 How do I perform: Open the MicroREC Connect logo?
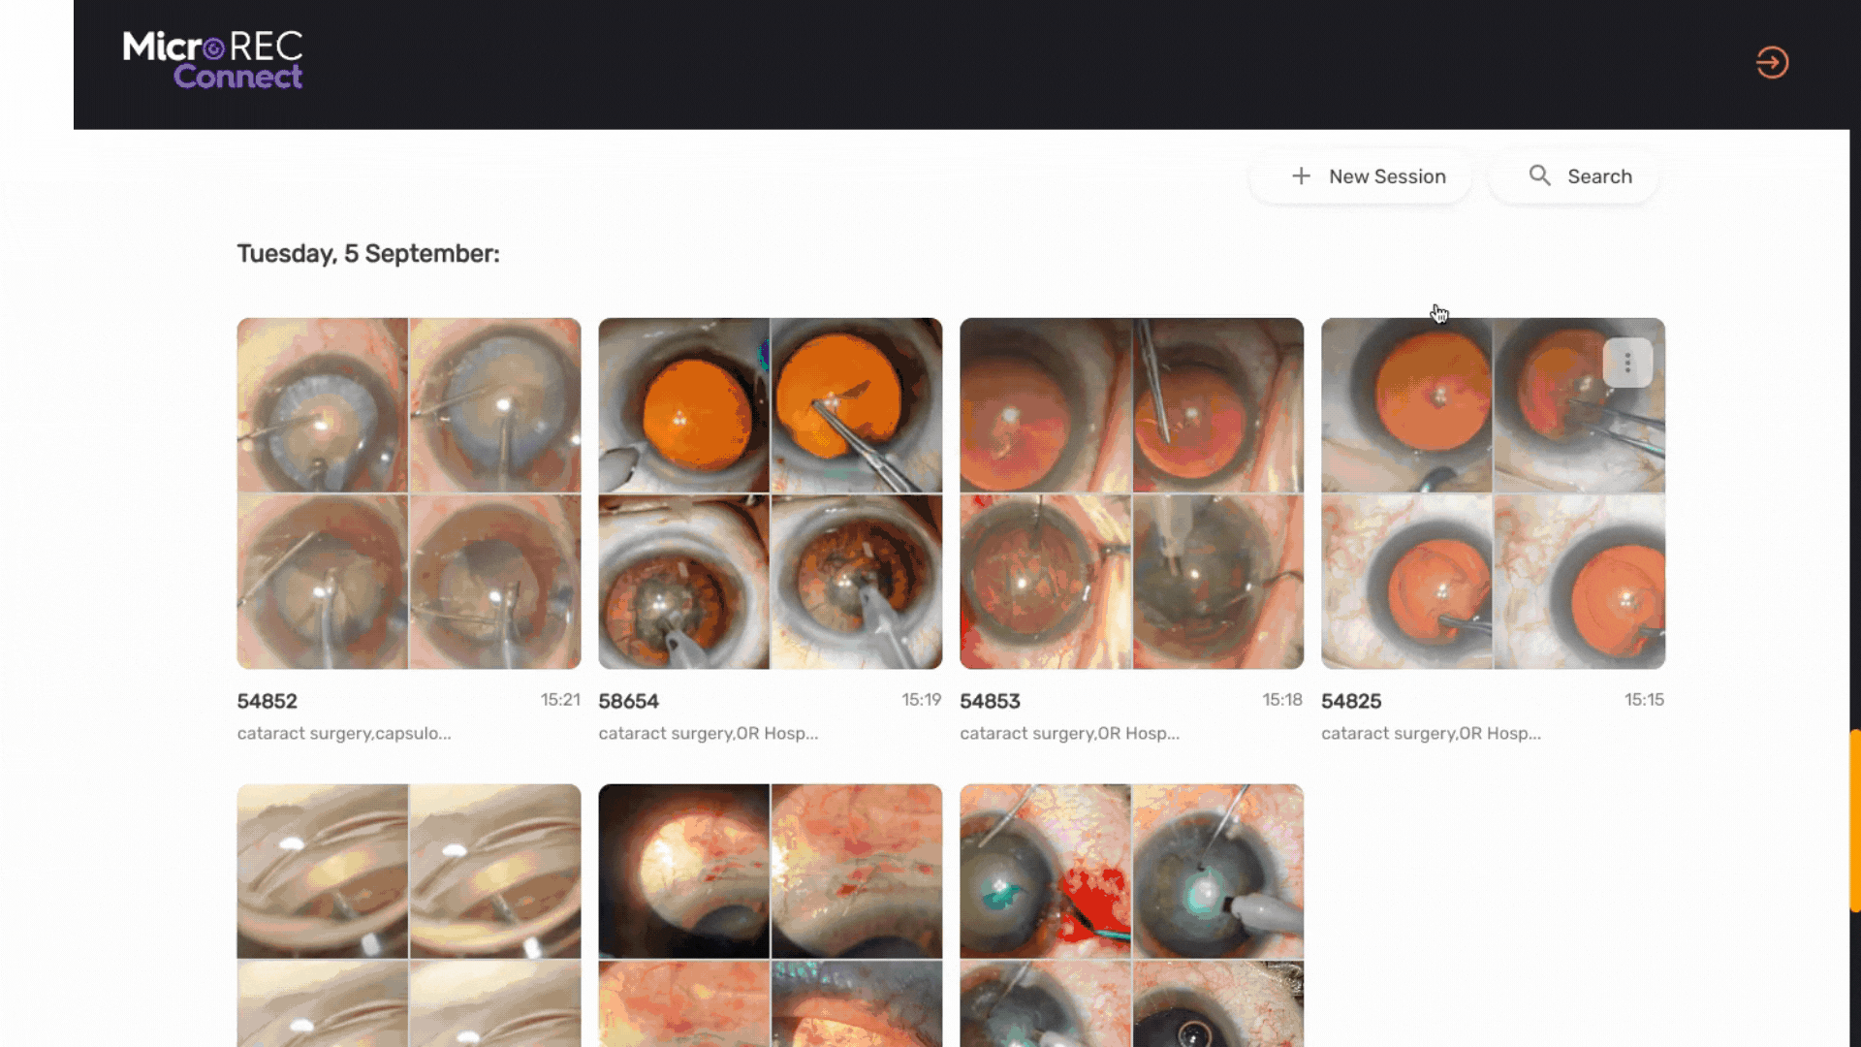(212, 60)
